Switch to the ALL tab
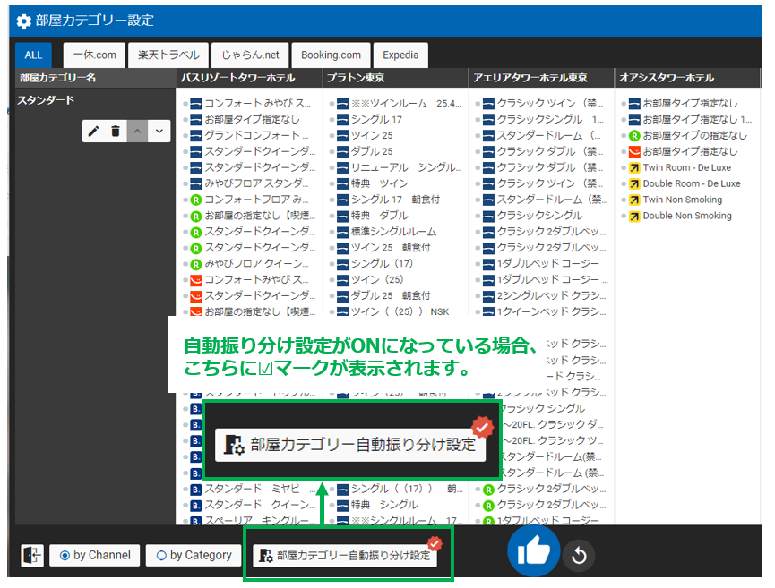The image size is (775, 588). (33, 55)
